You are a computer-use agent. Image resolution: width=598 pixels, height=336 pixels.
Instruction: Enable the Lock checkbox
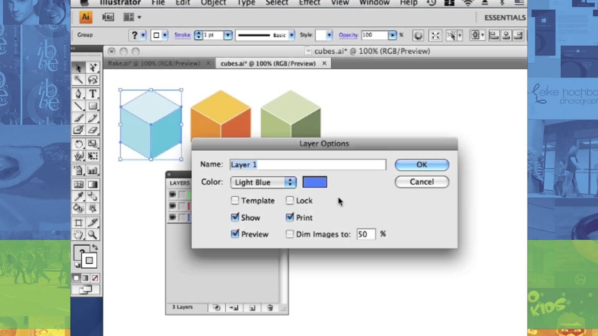coord(290,201)
